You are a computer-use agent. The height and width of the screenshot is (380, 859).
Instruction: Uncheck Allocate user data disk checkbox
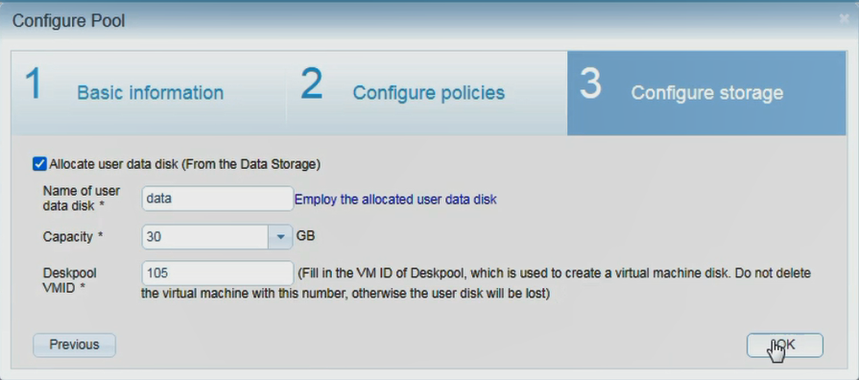pyautogui.click(x=39, y=164)
